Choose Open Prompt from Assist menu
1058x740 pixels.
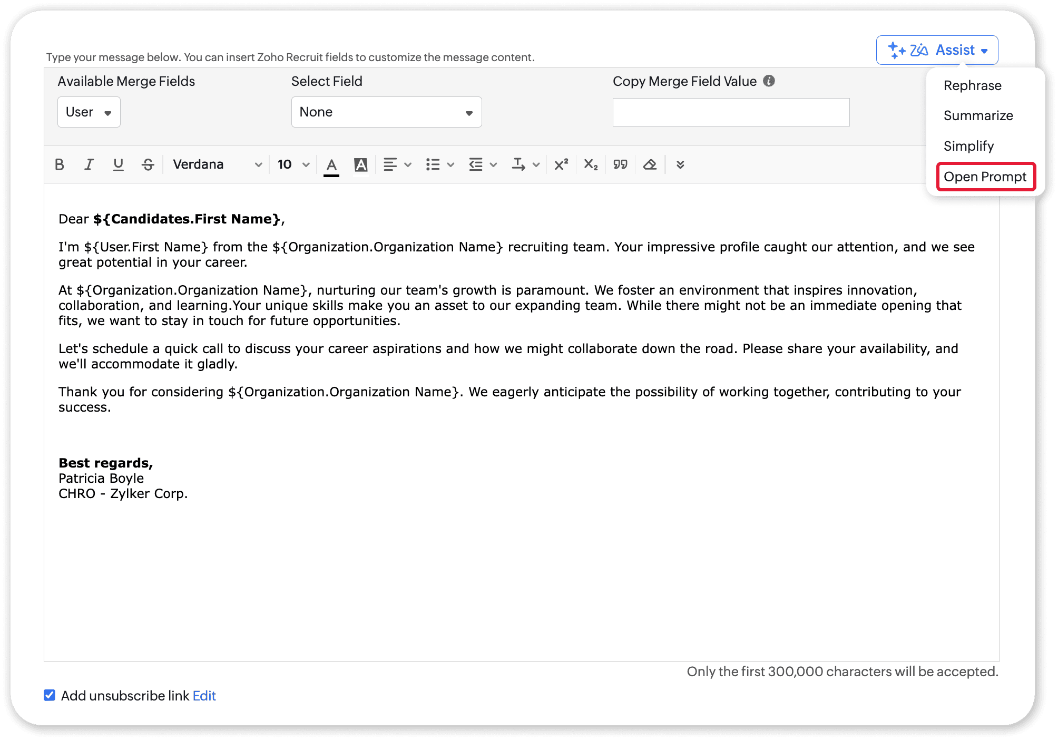pos(985,177)
